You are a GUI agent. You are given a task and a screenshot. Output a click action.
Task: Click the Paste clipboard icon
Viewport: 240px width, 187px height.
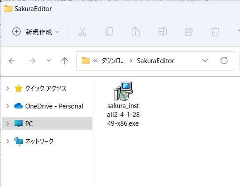136,32
